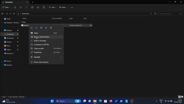Open Task View from the taskbar

85,101
